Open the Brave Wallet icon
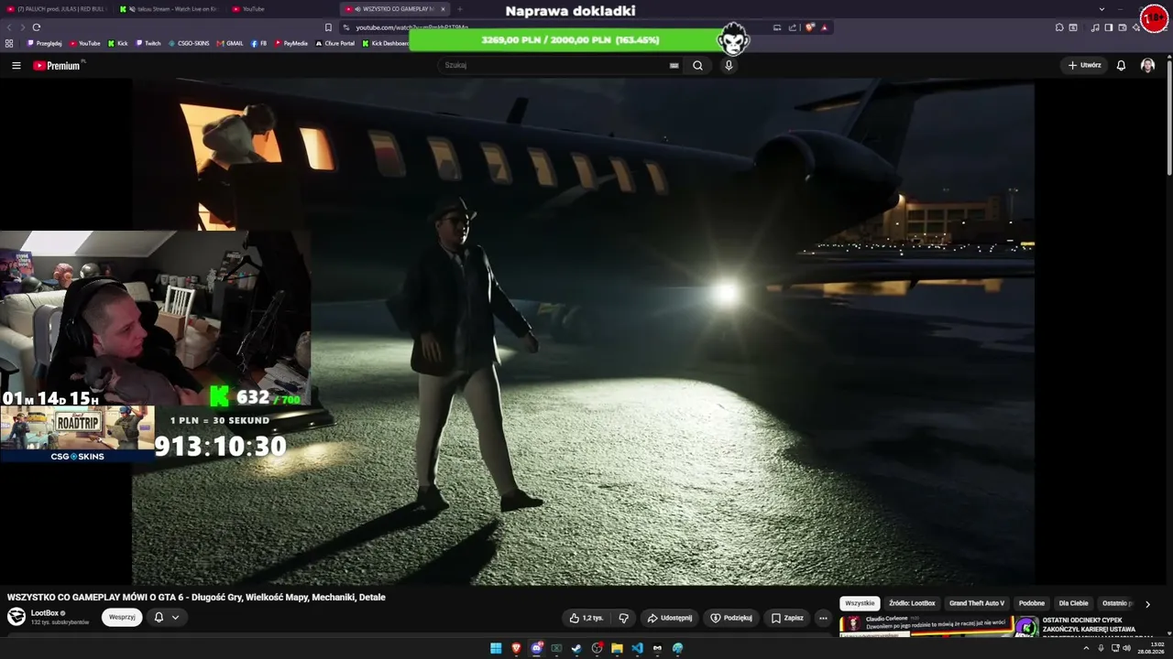The width and height of the screenshot is (1173, 659). pos(1123,27)
